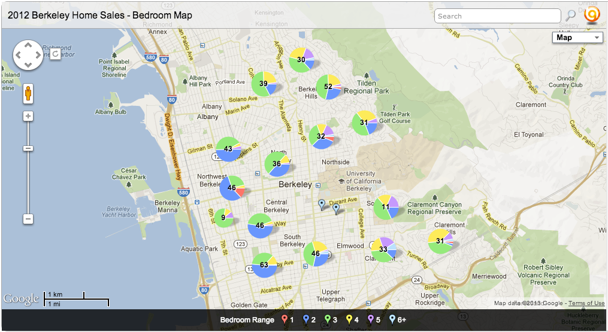
Task: Click the Golden Gate label
Action: (249, 305)
